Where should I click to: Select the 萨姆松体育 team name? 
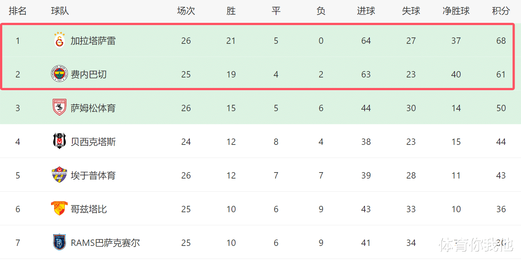pyautogui.click(x=93, y=108)
